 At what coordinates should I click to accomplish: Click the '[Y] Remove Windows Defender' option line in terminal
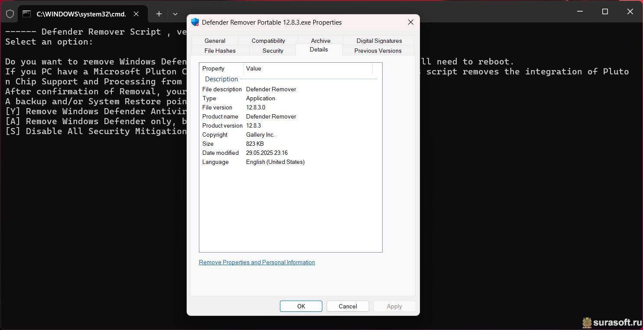click(x=96, y=111)
